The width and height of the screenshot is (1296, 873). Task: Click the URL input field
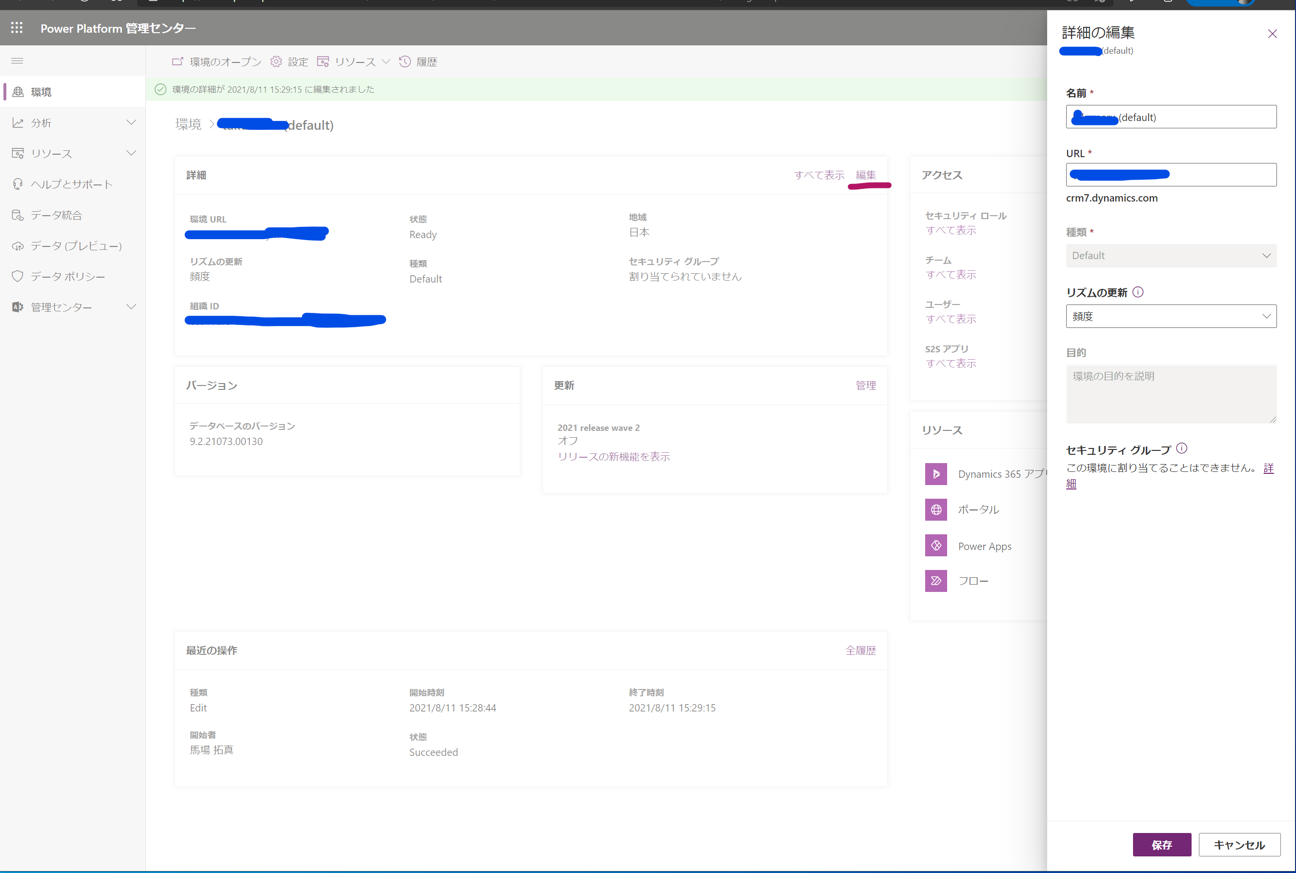coord(1171,175)
